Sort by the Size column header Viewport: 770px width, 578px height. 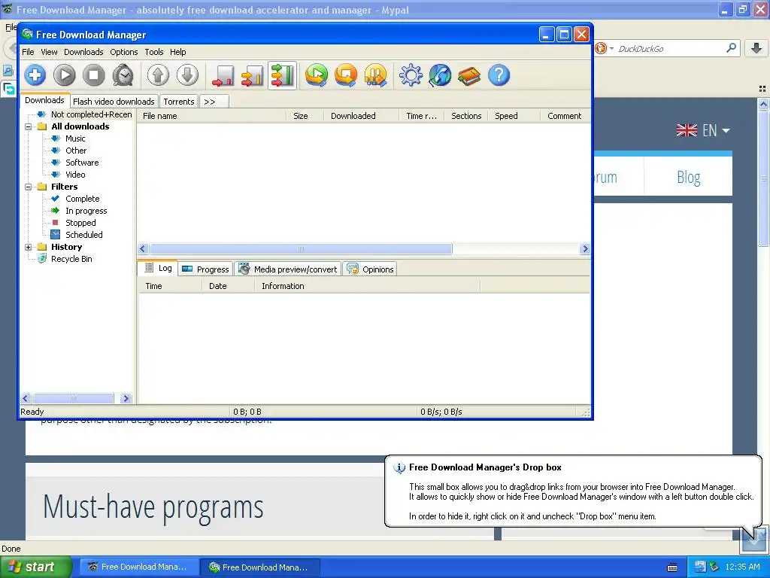(x=305, y=116)
